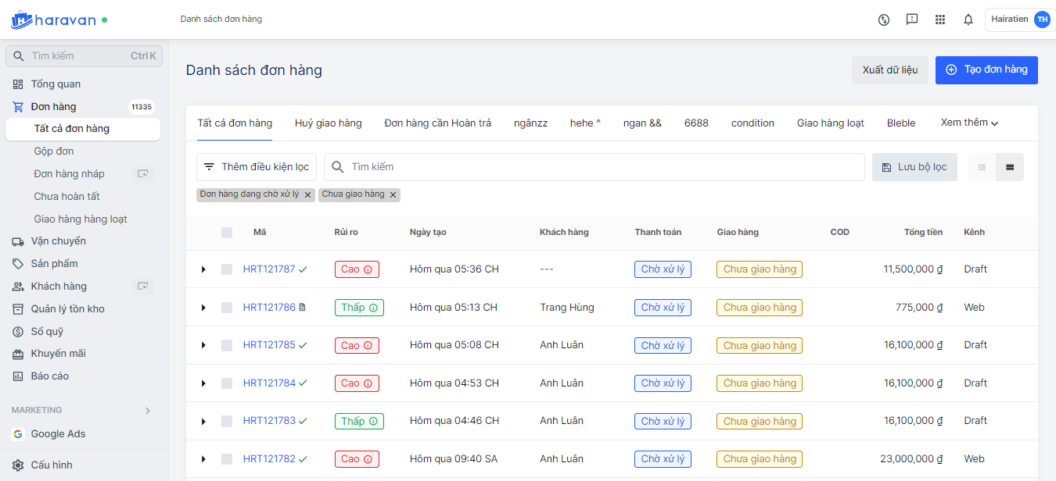This screenshot has height=481, width=1056.
Task: Tick the select-all checkbox in table header
Action: point(227,232)
